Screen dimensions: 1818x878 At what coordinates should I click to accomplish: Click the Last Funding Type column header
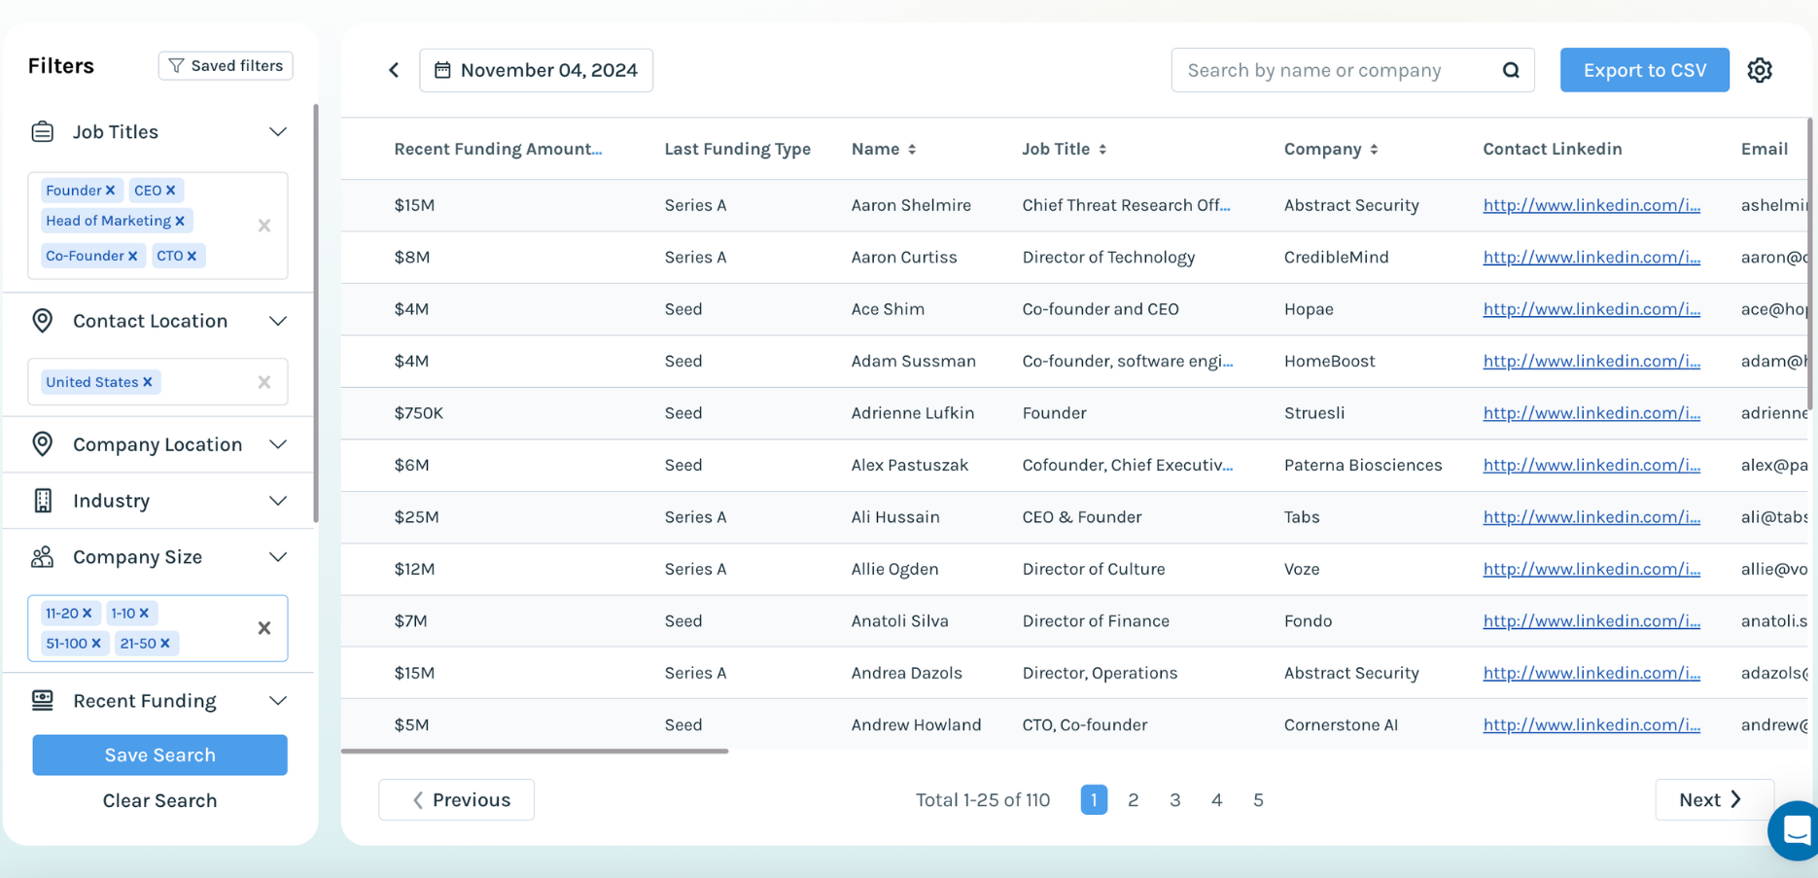[x=737, y=149]
